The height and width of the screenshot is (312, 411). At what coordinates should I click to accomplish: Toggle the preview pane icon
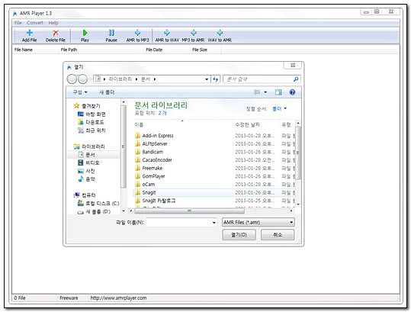click(x=278, y=92)
